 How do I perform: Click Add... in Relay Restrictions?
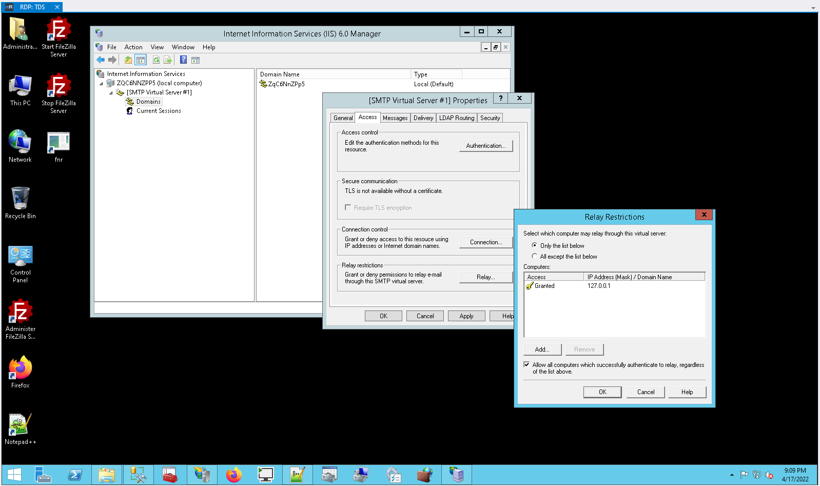(x=542, y=349)
